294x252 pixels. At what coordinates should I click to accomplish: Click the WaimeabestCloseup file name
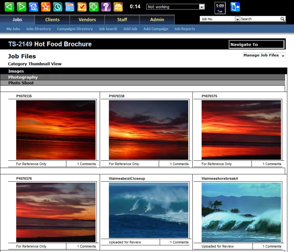pos(127,178)
